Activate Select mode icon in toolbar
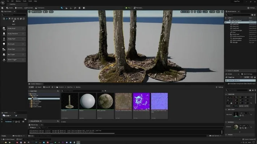The image size is (257, 144). 62,8
